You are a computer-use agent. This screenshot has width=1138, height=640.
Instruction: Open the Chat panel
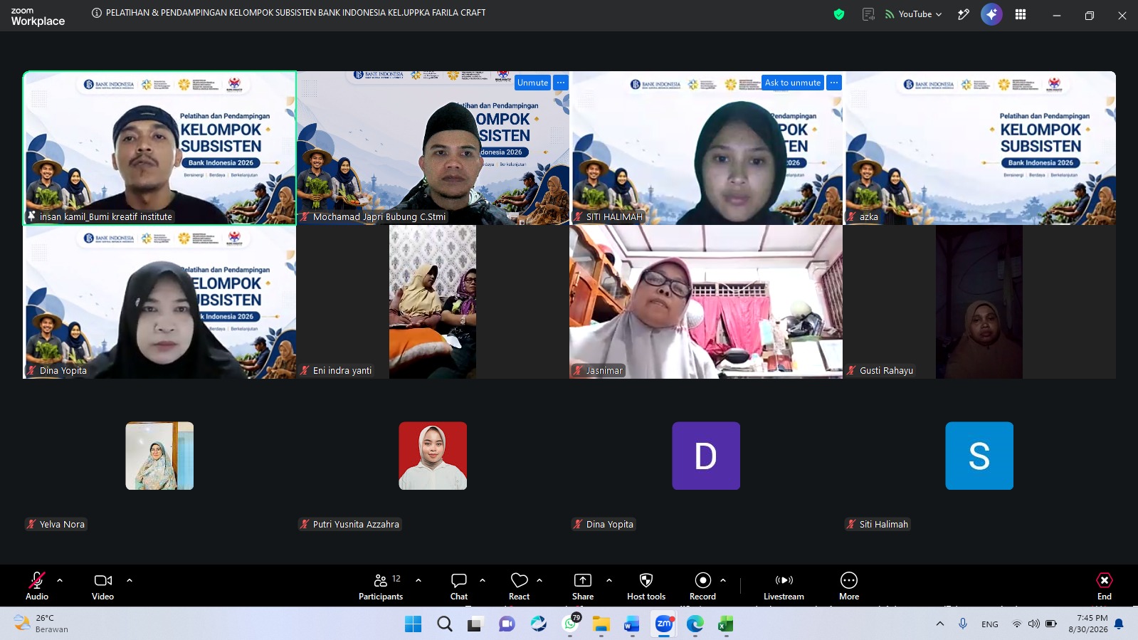(459, 587)
